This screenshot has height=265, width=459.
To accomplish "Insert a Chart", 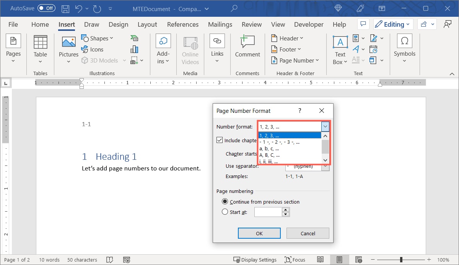I will pyautogui.click(x=133, y=49).
